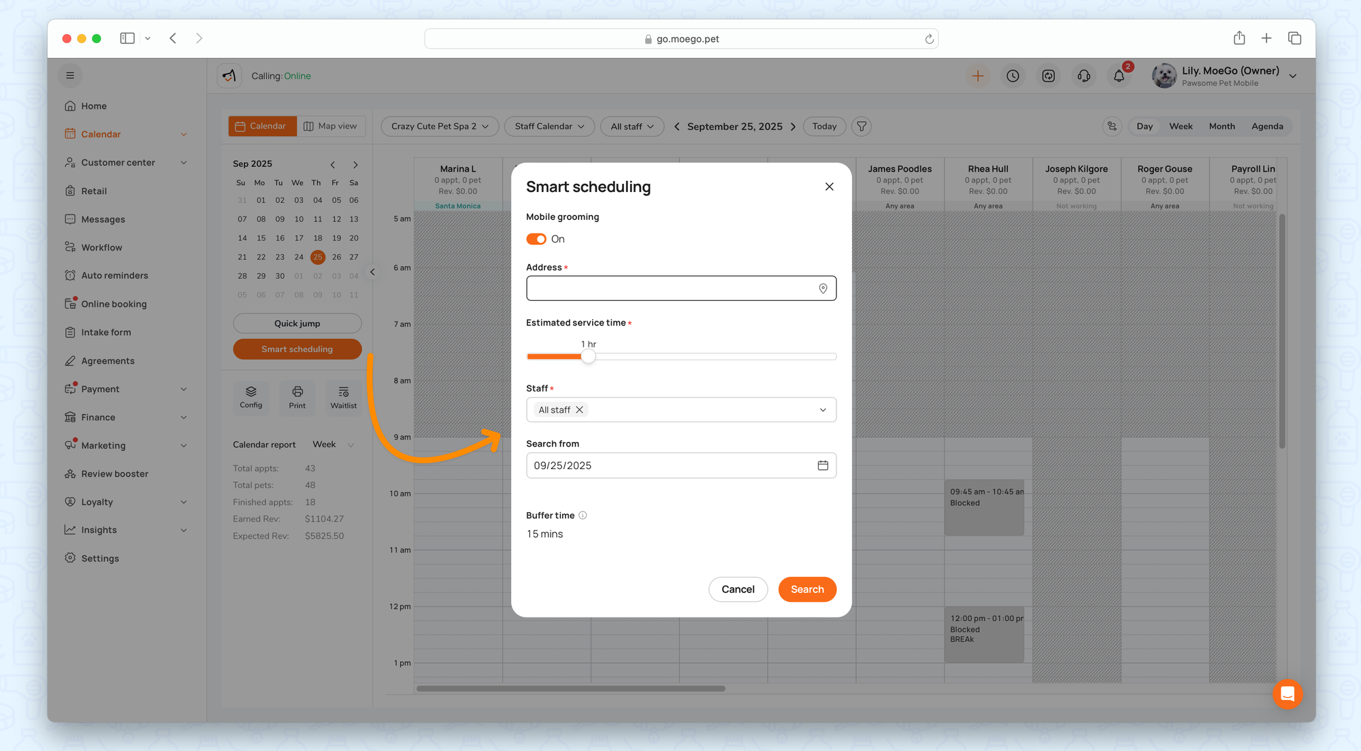Open the Waitlist icon
The height and width of the screenshot is (751, 1361).
(x=344, y=397)
